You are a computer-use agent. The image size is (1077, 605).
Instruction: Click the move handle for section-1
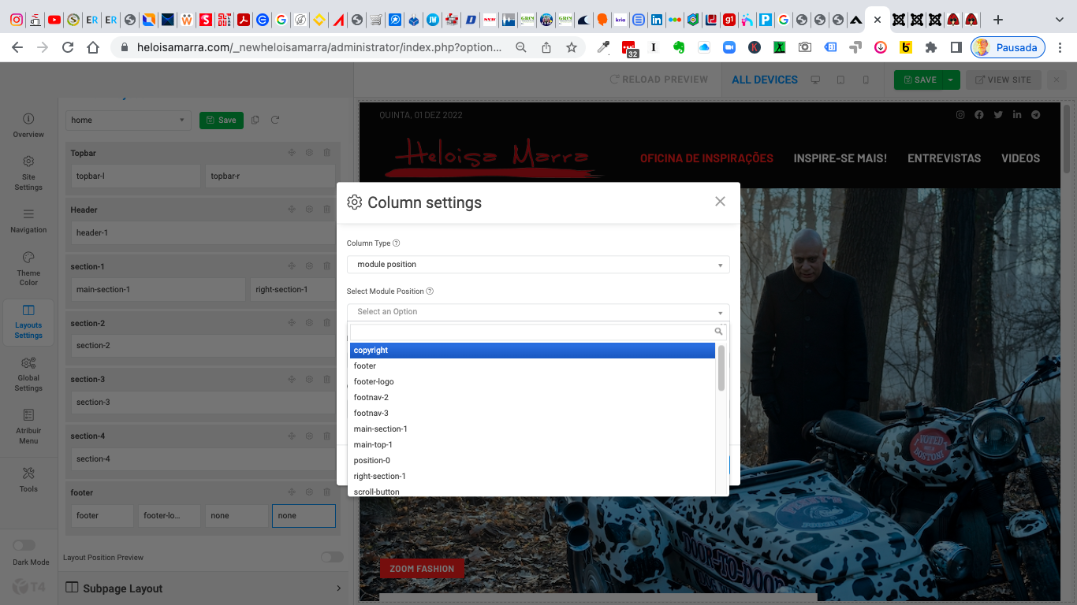(x=292, y=266)
